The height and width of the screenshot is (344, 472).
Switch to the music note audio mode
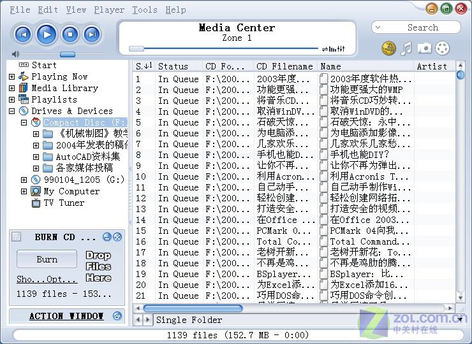pyautogui.click(x=406, y=48)
